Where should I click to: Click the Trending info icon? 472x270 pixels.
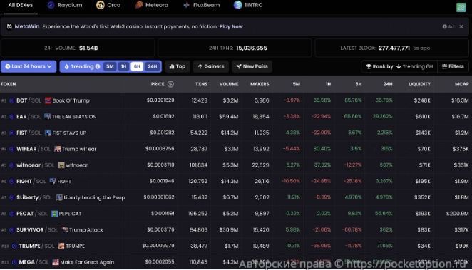(x=98, y=66)
